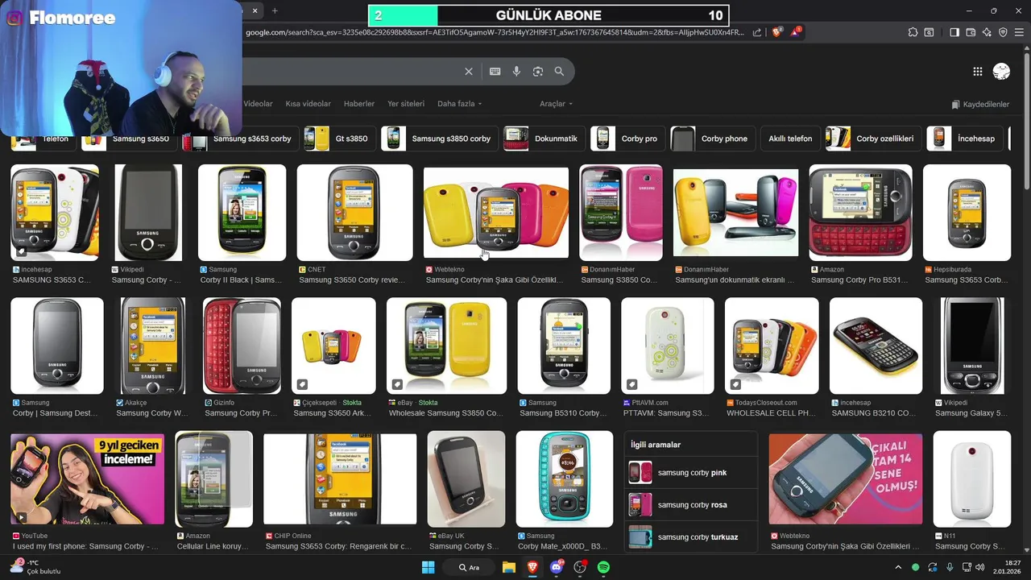Image resolution: width=1031 pixels, height=580 pixels.
Task: Click the Brave browser taskbar icon
Action: pyautogui.click(x=532, y=567)
